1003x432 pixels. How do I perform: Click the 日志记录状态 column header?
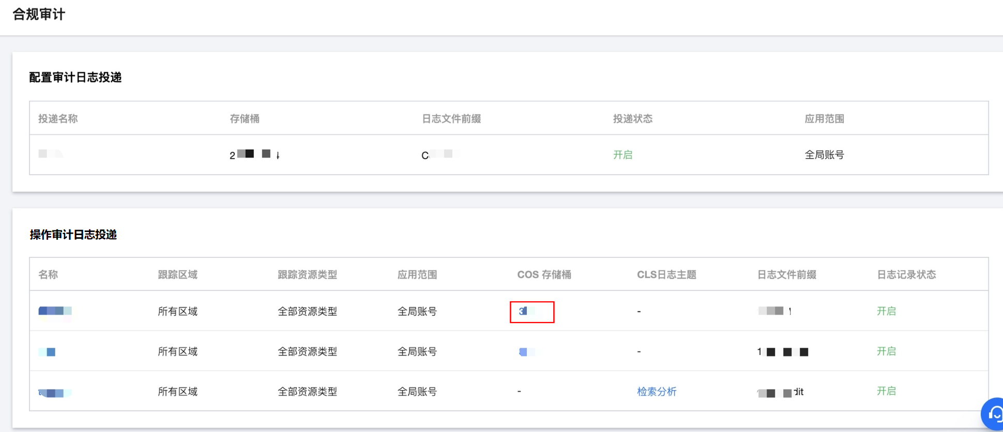906,275
